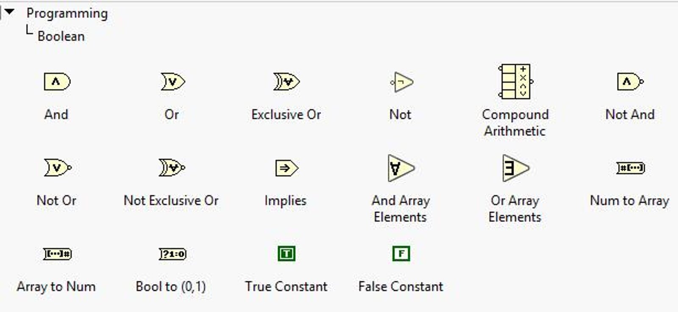Choose the Num to Array converter
This screenshot has height=312, width=678.
[x=631, y=168]
